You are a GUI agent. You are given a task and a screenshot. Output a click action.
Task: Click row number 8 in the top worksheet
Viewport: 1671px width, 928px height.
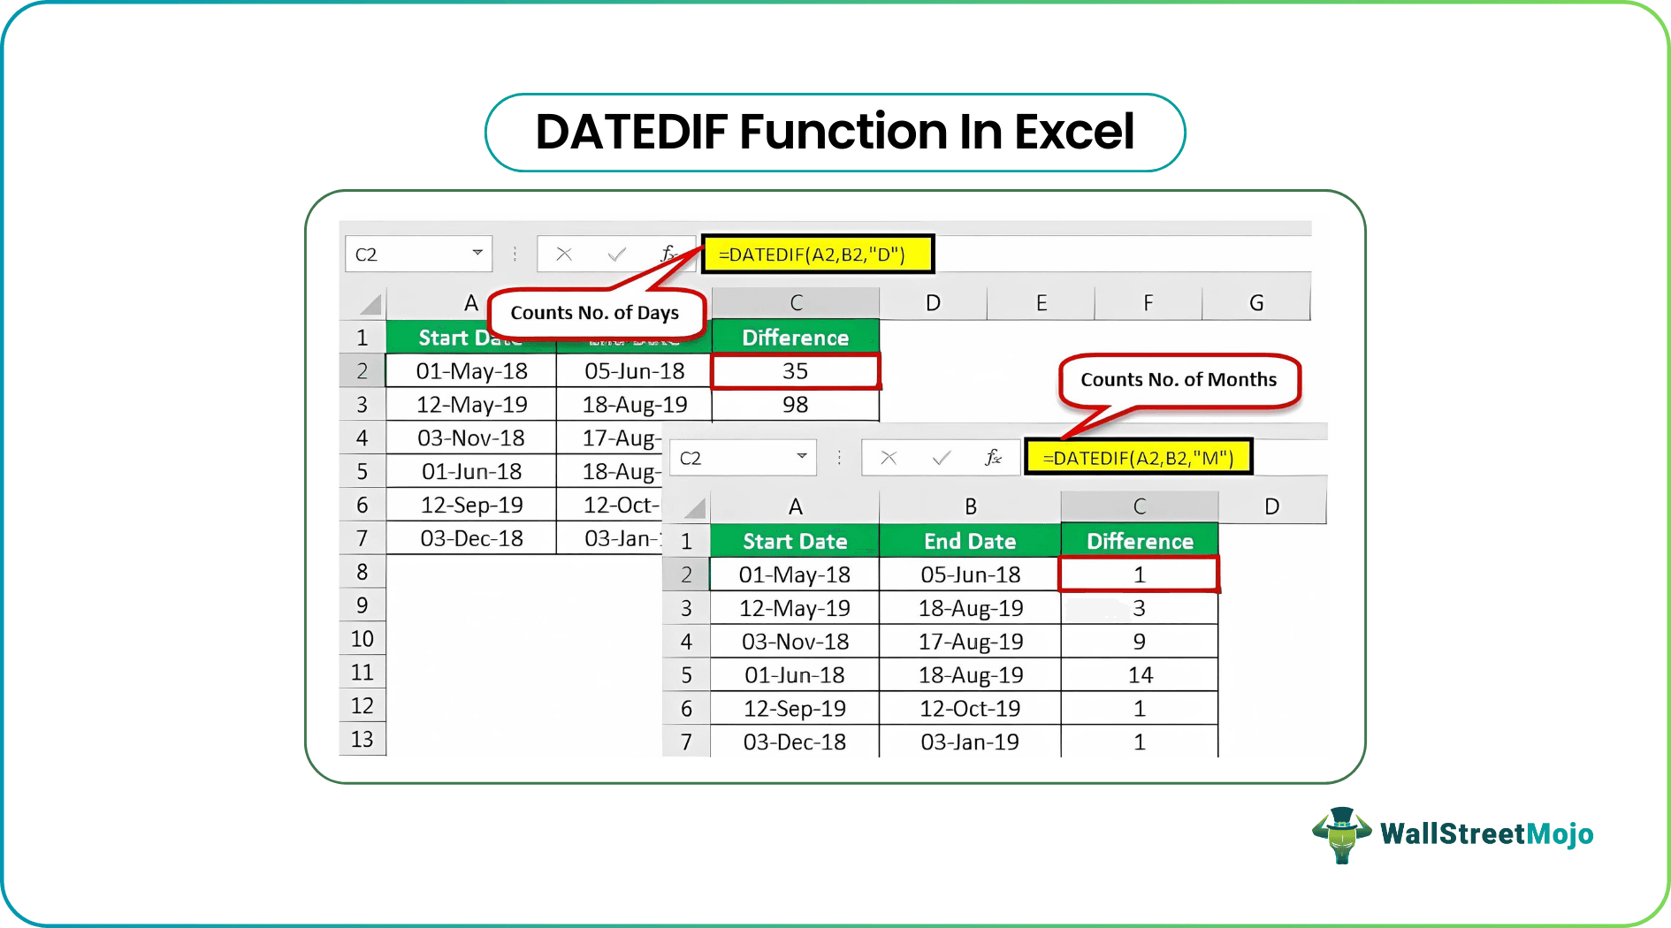click(362, 571)
